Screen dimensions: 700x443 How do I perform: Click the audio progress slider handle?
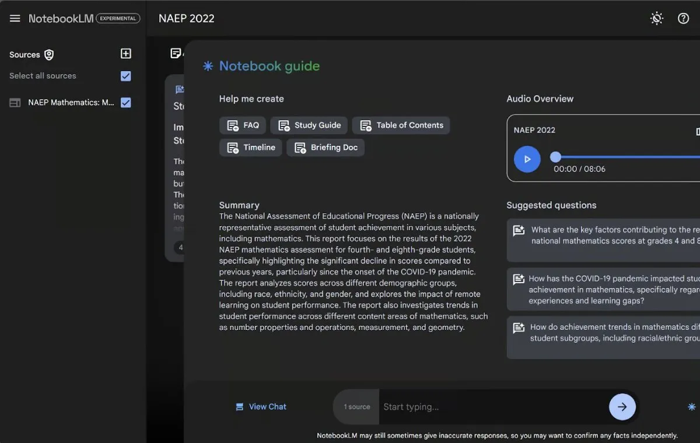tap(556, 157)
